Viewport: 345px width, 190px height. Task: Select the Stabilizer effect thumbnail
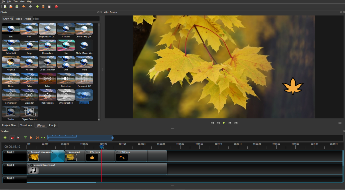tap(84, 95)
